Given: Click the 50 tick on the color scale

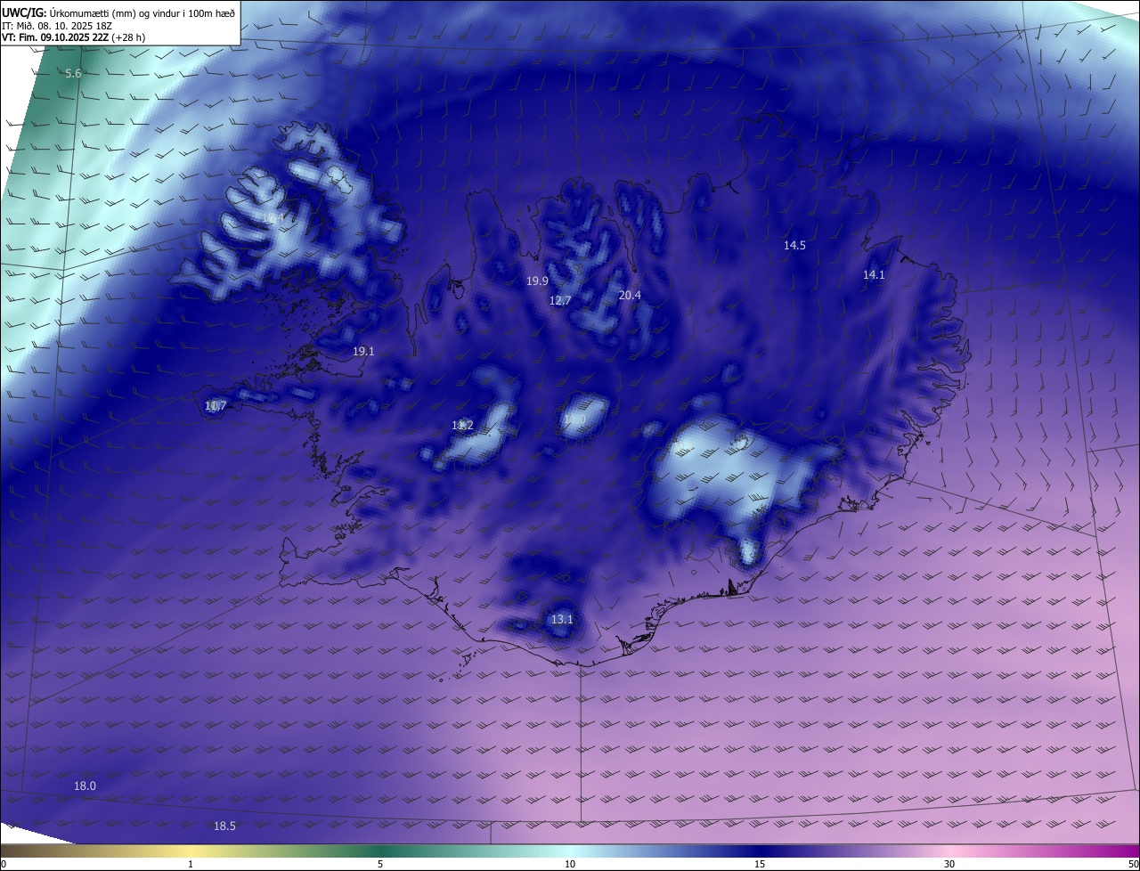Looking at the screenshot, I should point(1133,864).
